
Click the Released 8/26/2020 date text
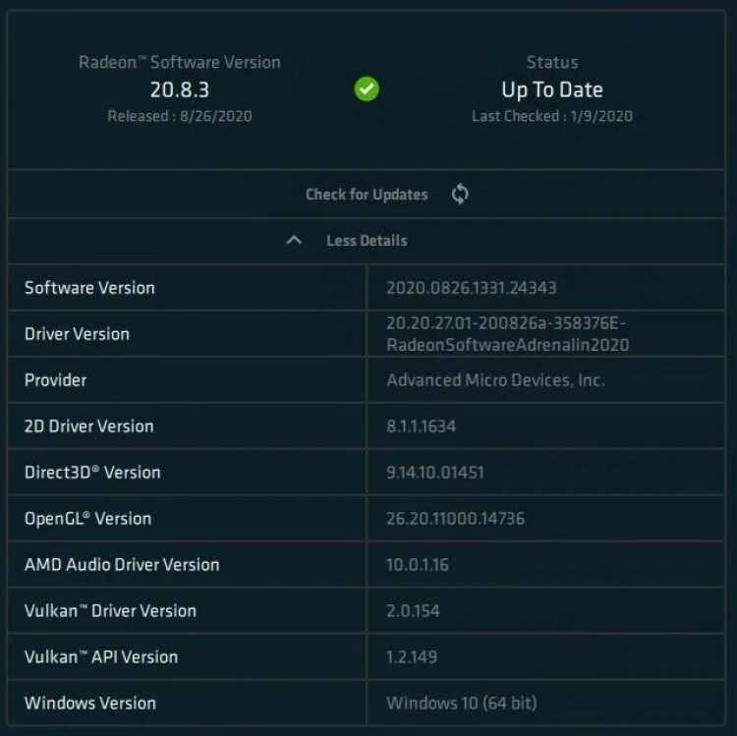pos(180,116)
